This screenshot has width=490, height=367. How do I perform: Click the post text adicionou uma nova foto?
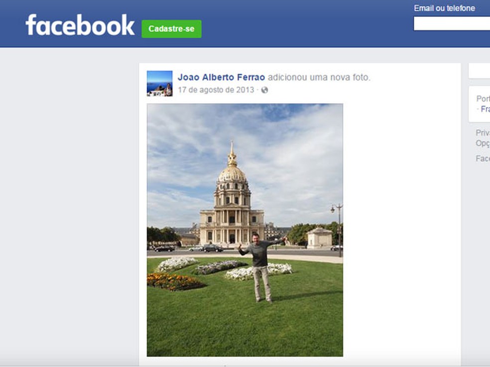point(319,77)
